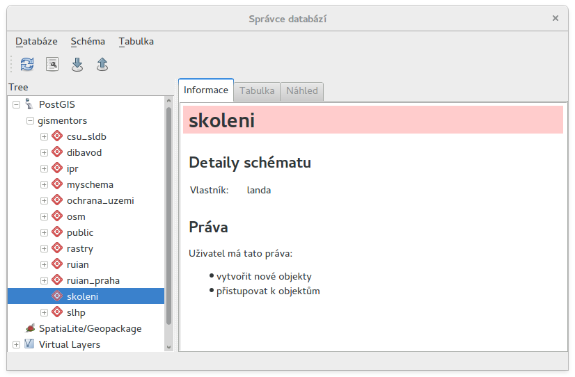Screen dimensions: 575x377
Task: Close the Správce databází window
Action: (556, 18)
